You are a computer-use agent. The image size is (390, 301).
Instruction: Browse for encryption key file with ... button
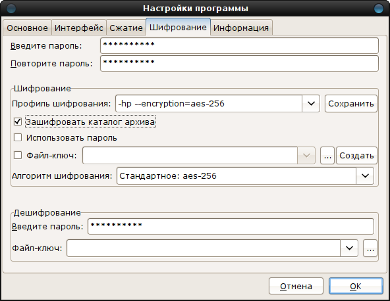coord(327,156)
